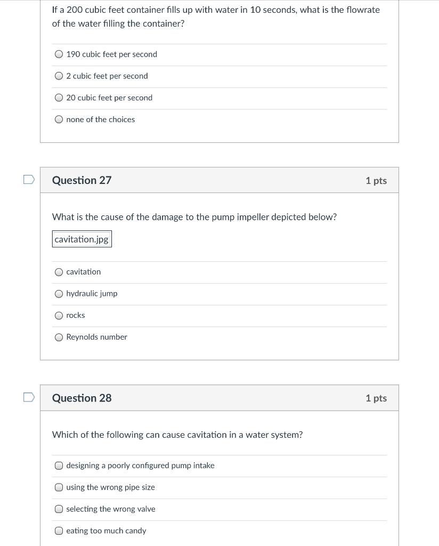Click the cavitation causes question text
Viewport: 439px width, 546px height.
[x=177, y=435]
